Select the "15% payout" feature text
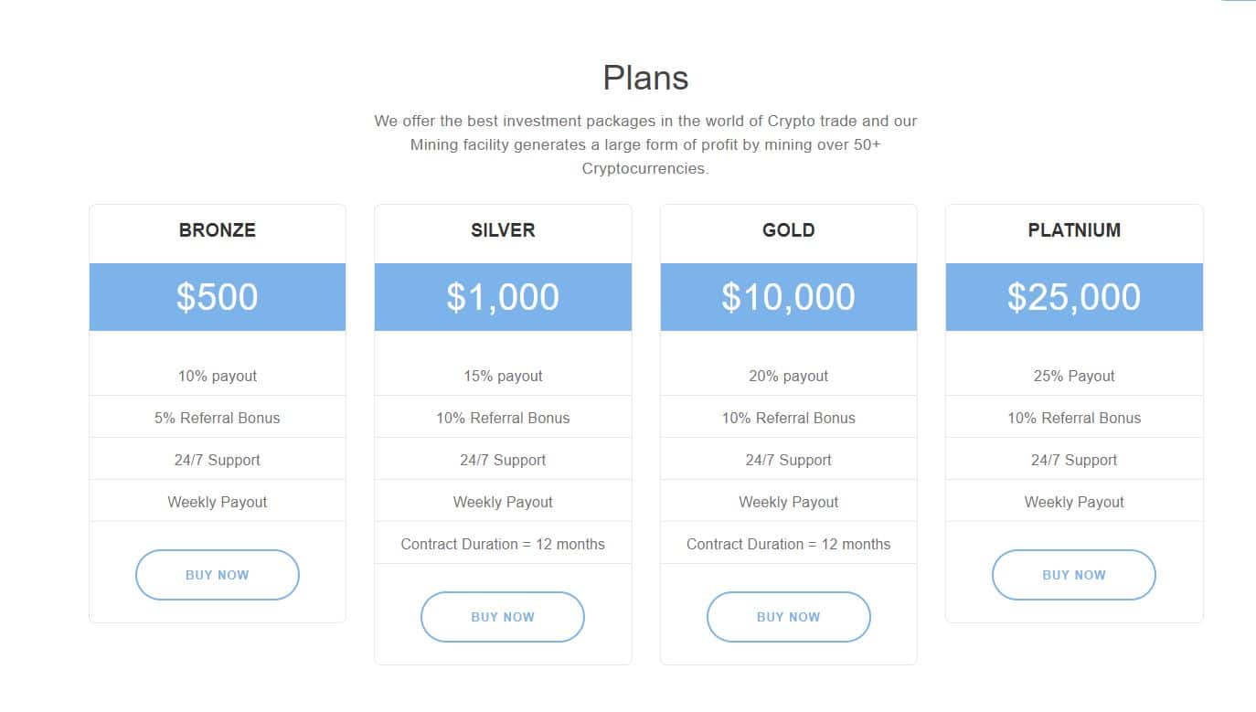1256x712 pixels. click(x=503, y=376)
